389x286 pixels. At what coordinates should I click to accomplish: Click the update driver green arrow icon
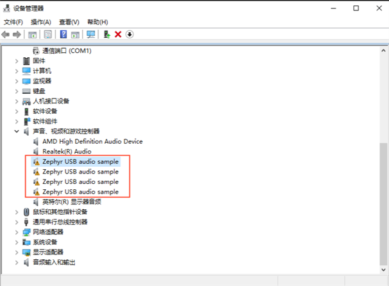[x=107, y=34]
